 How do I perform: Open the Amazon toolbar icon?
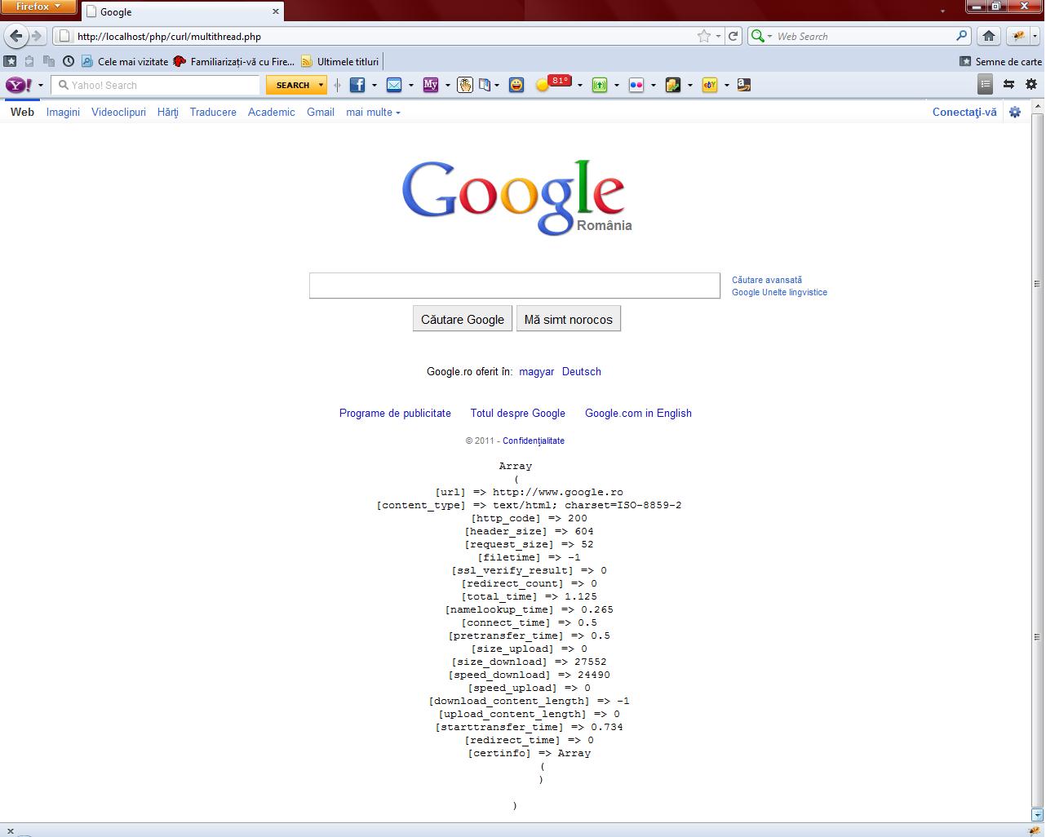click(744, 85)
